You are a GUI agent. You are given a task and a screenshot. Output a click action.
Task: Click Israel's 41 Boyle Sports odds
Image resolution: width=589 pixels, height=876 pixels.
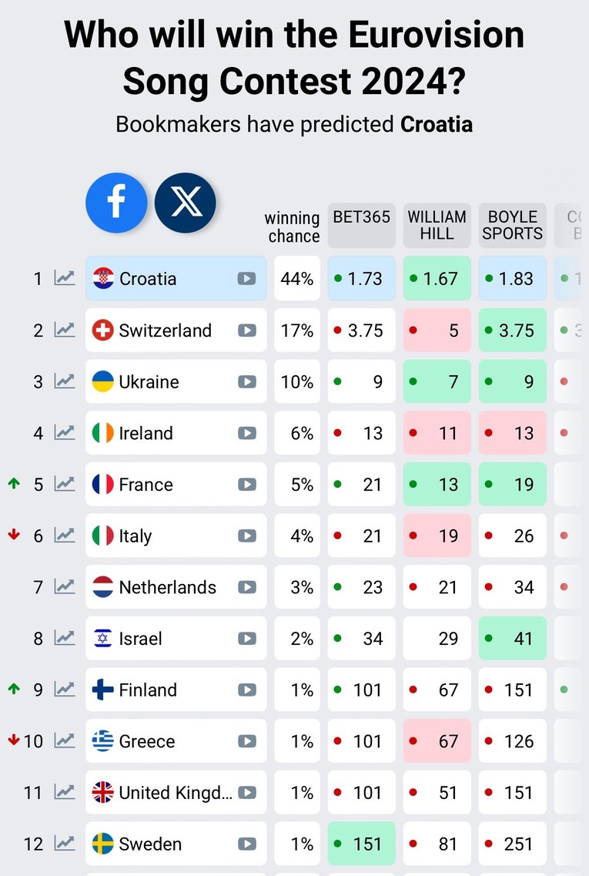pyautogui.click(x=513, y=638)
